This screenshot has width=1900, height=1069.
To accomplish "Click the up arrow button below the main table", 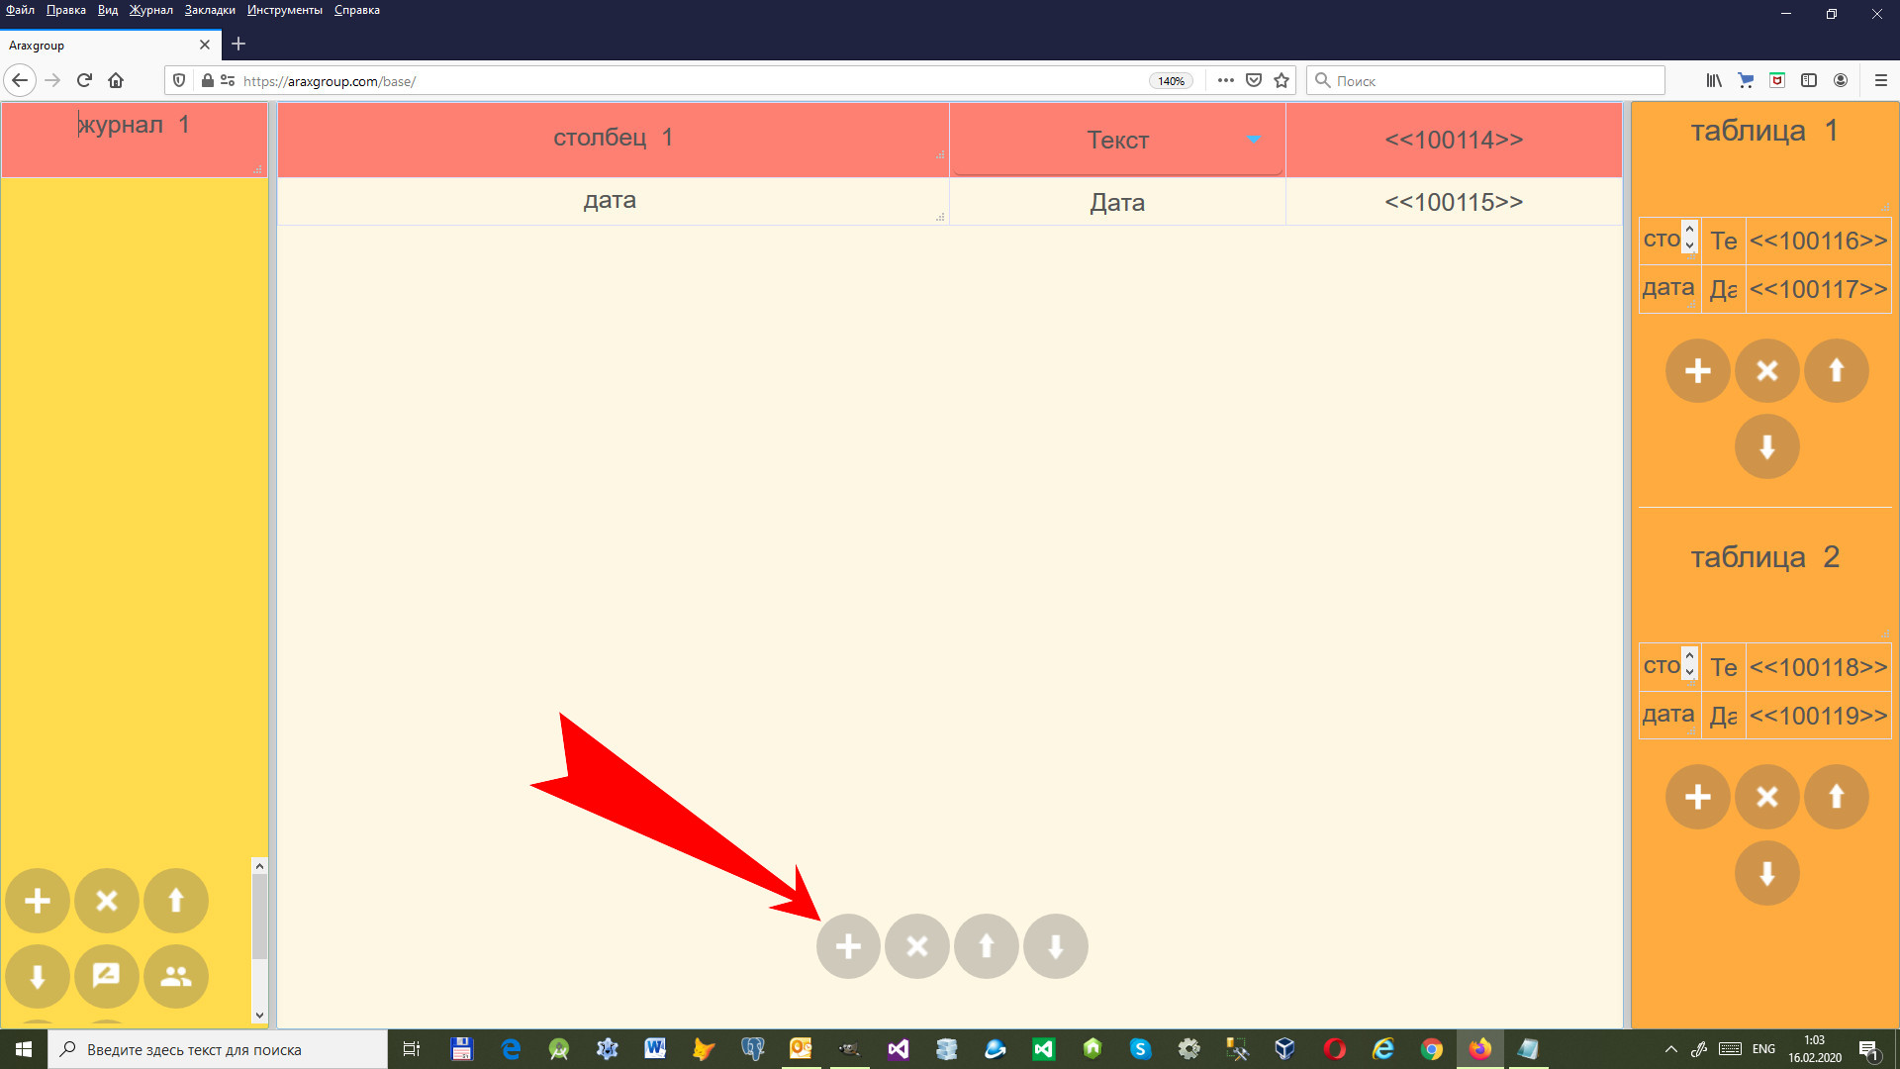I will (987, 946).
